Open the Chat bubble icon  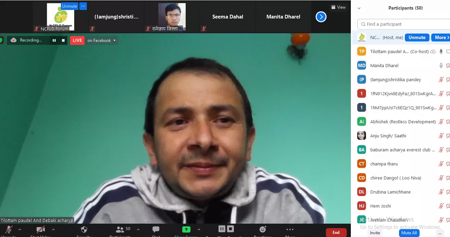click(x=156, y=229)
